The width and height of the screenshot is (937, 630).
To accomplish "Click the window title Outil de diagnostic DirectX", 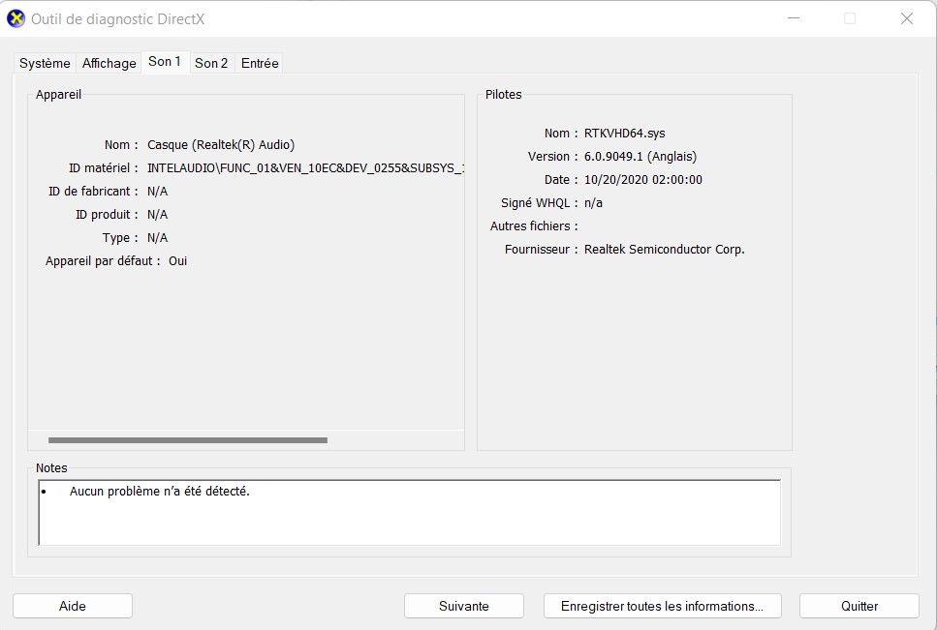I will tap(117, 19).
